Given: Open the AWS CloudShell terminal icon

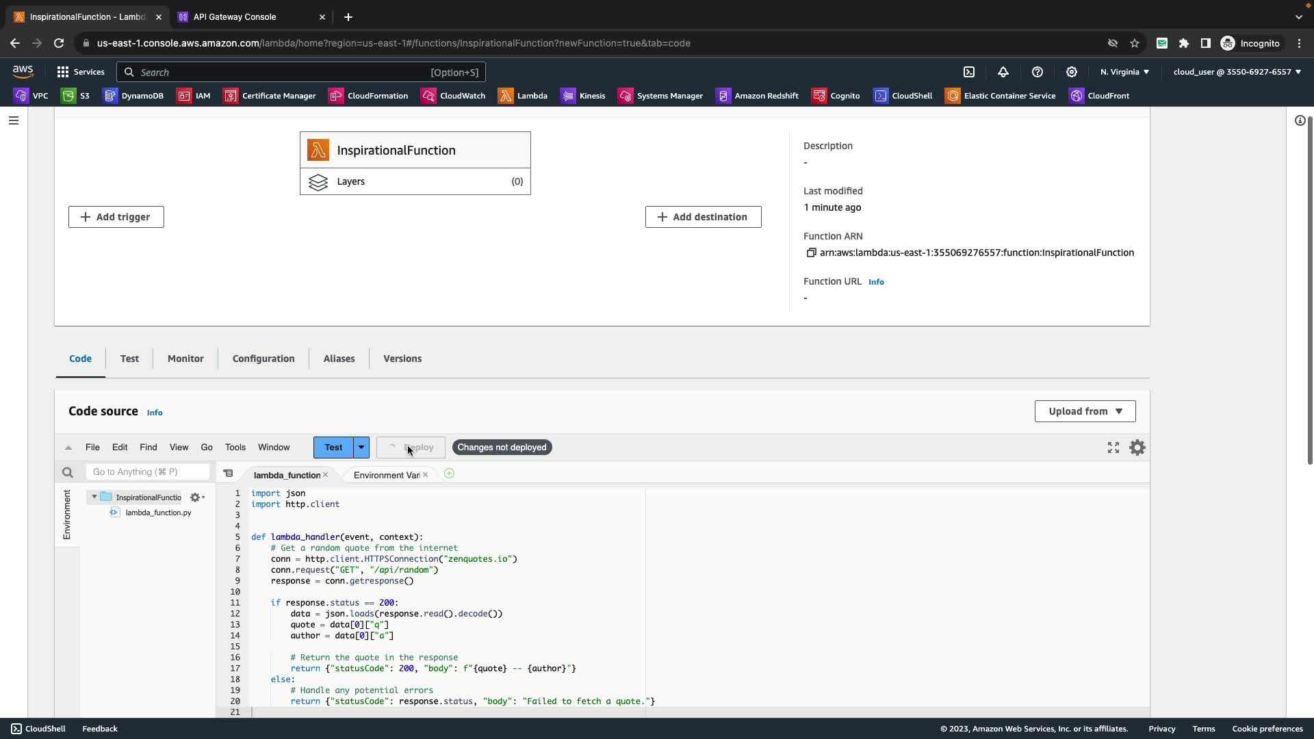Looking at the screenshot, I should (x=969, y=72).
